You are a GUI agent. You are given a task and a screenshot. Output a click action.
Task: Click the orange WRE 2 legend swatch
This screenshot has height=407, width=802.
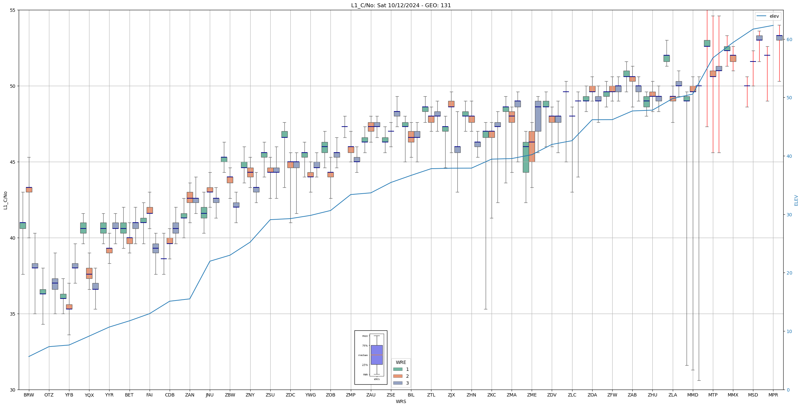pos(398,376)
